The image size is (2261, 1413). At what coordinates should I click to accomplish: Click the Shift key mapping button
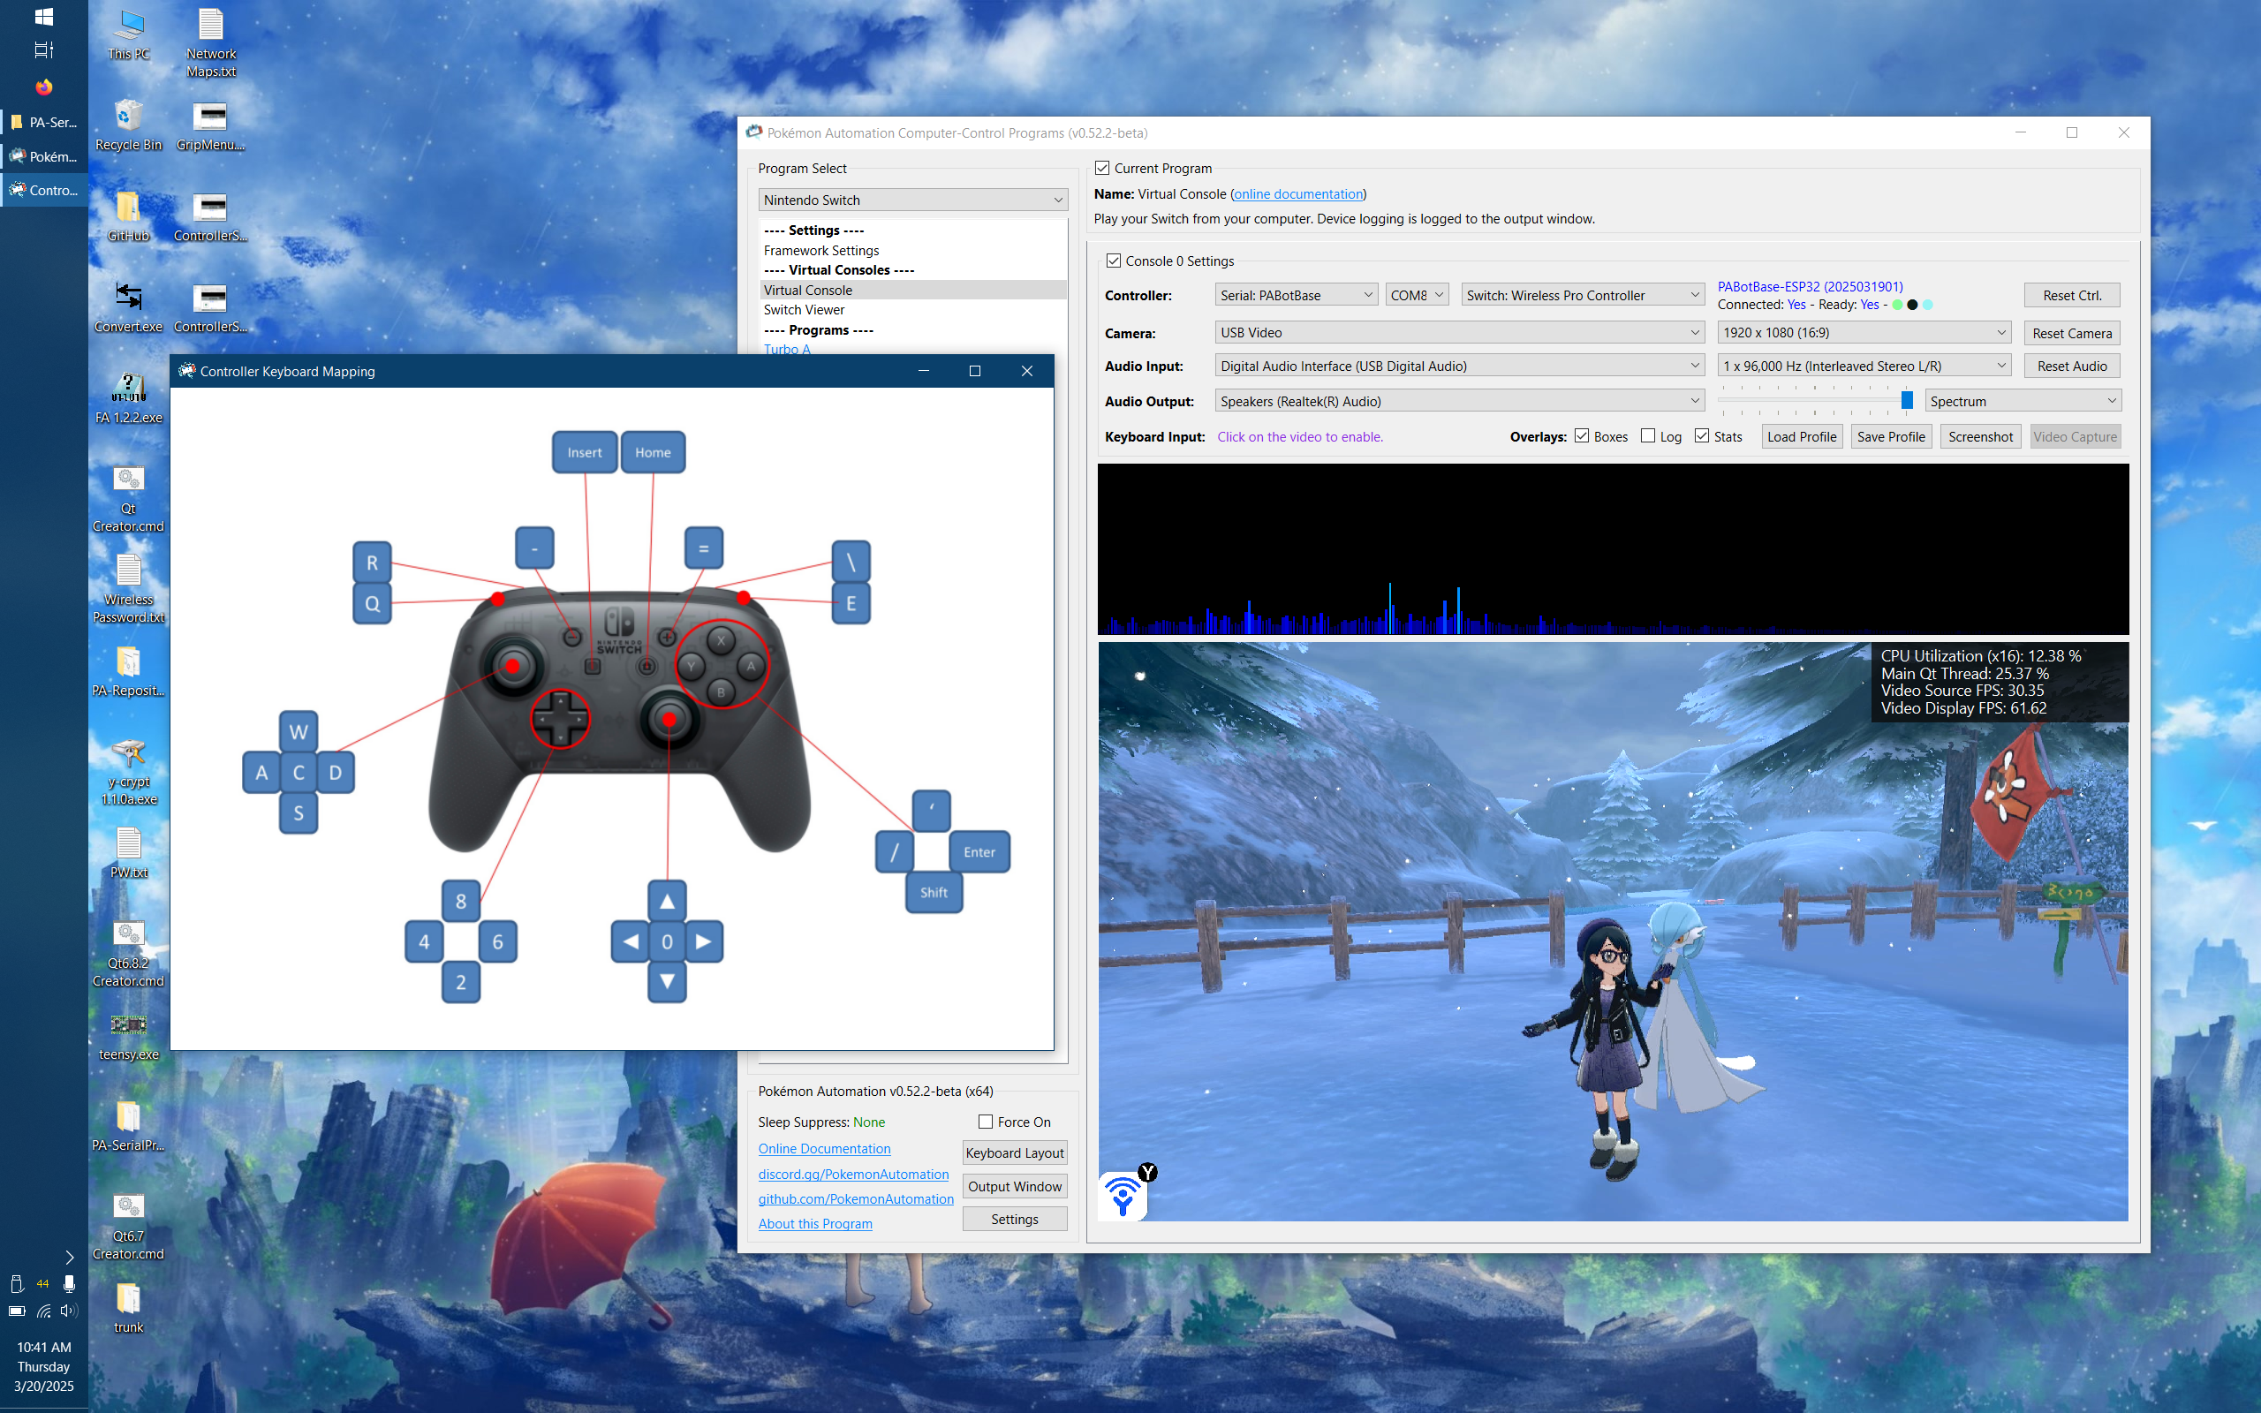coord(934,893)
